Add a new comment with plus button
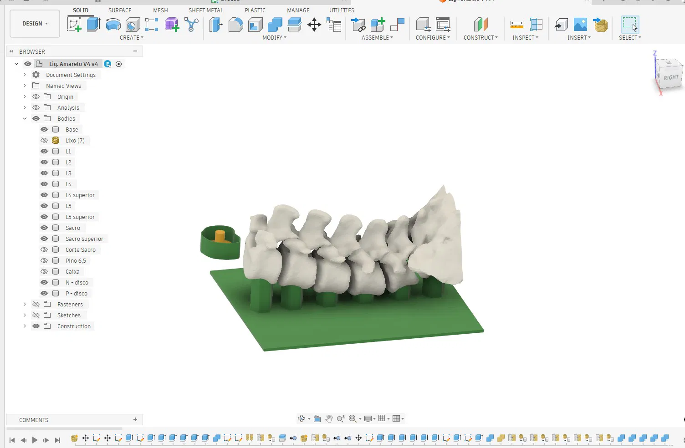The image size is (685, 448). click(135, 419)
